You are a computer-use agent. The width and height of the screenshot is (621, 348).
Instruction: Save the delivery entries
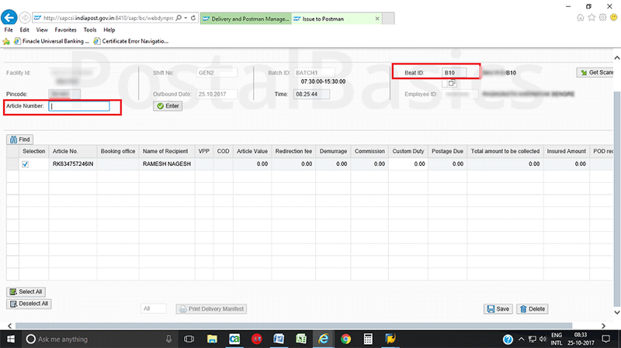click(x=498, y=308)
